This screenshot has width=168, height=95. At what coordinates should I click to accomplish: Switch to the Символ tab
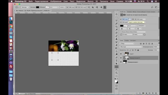pyautogui.click(x=129, y=12)
